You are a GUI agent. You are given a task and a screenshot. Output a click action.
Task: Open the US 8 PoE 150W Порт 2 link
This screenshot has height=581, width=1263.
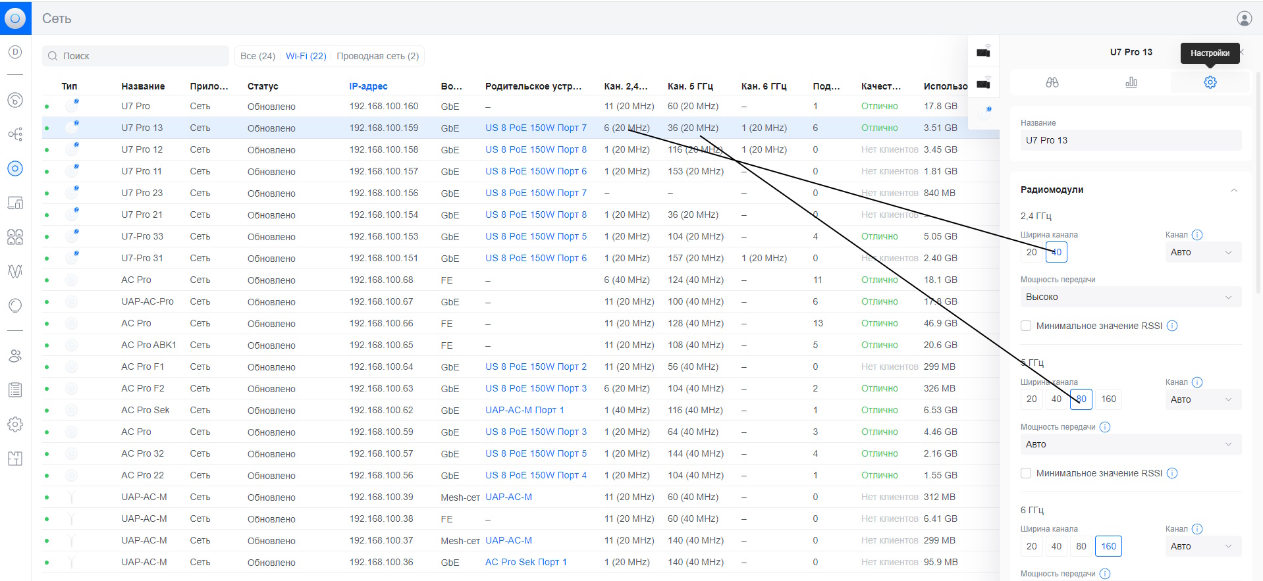coord(536,366)
